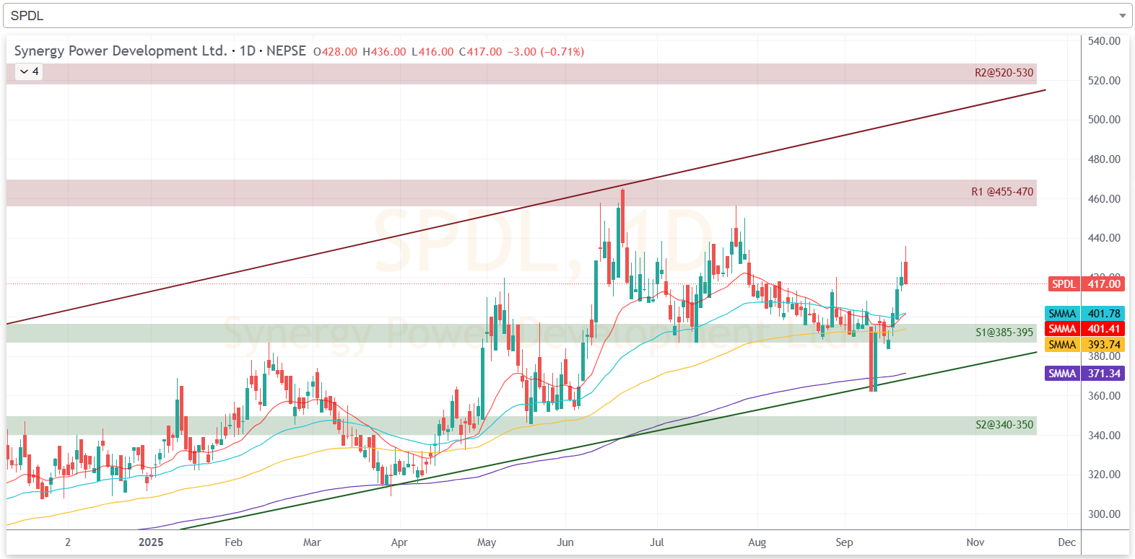Select the S1@385-395 support zone label

pos(1004,333)
